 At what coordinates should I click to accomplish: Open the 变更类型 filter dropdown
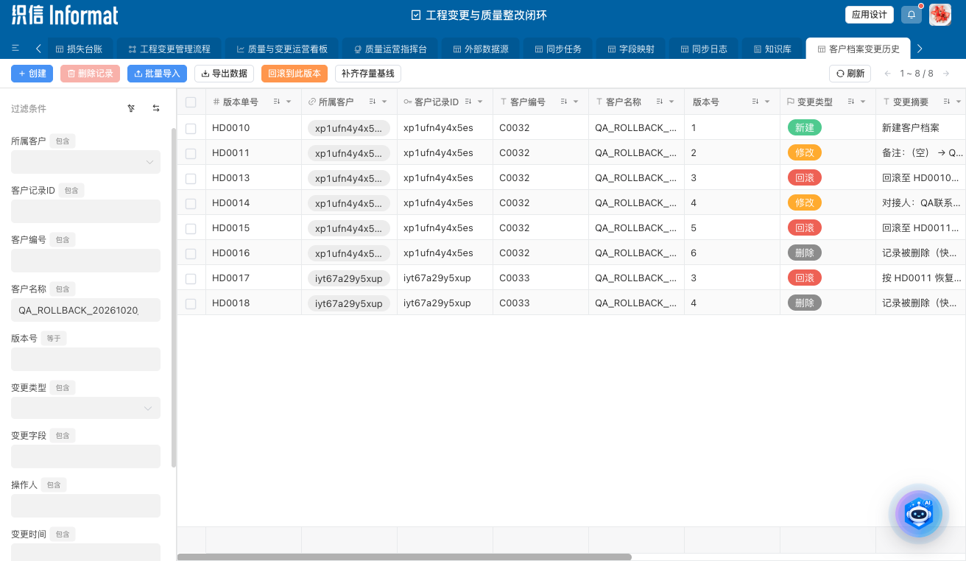[x=85, y=408]
